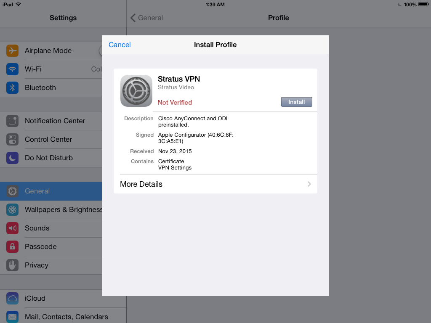Image resolution: width=431 pixels, height=323 pixels.
Task: Tap the Notification Center icon
Action: click(x=12, y=121)
